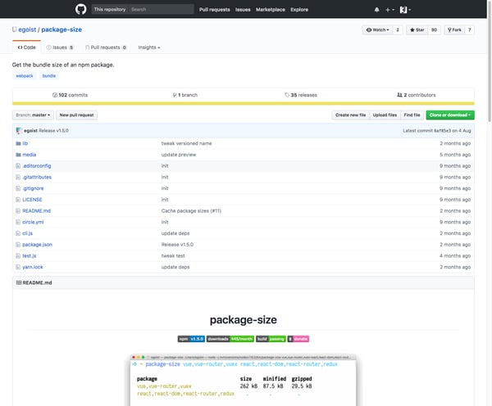Click the cli.js file icon
The image size is (492, 406).
pyautogui.click(x=18, y=233)
